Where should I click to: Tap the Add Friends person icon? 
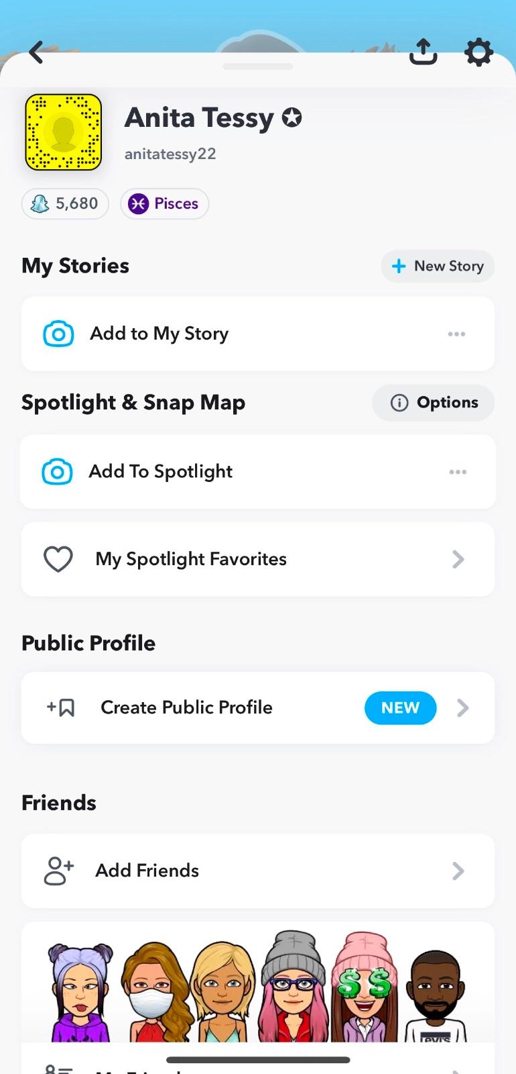pos(58,871)
